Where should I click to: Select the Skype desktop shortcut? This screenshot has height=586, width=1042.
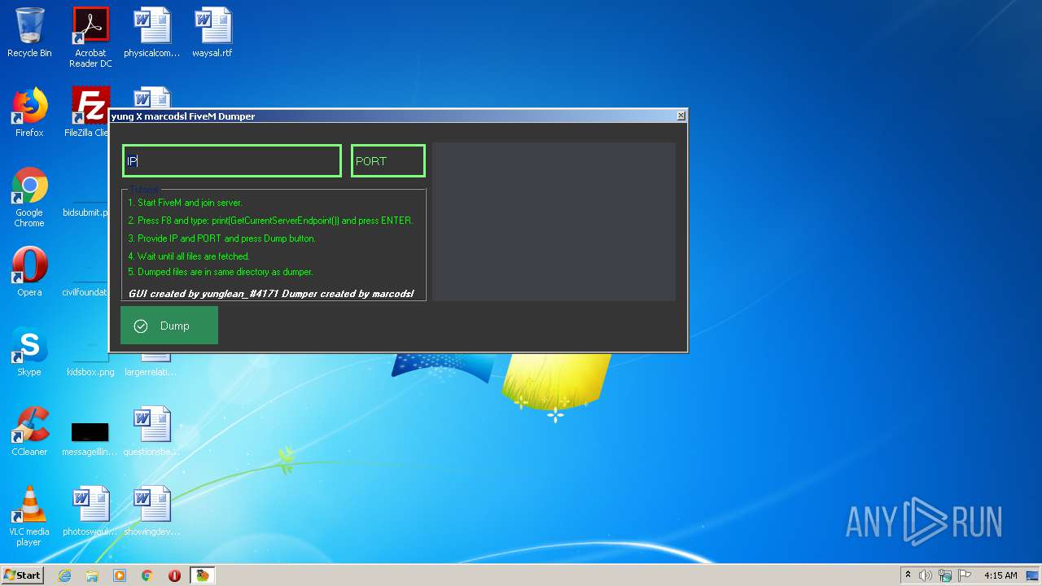(x=29, y=352)
